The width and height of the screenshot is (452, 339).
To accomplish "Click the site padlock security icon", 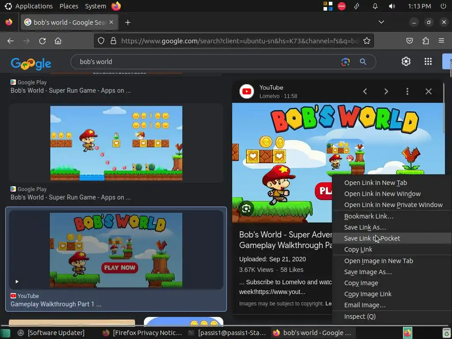I will (113, 41).
